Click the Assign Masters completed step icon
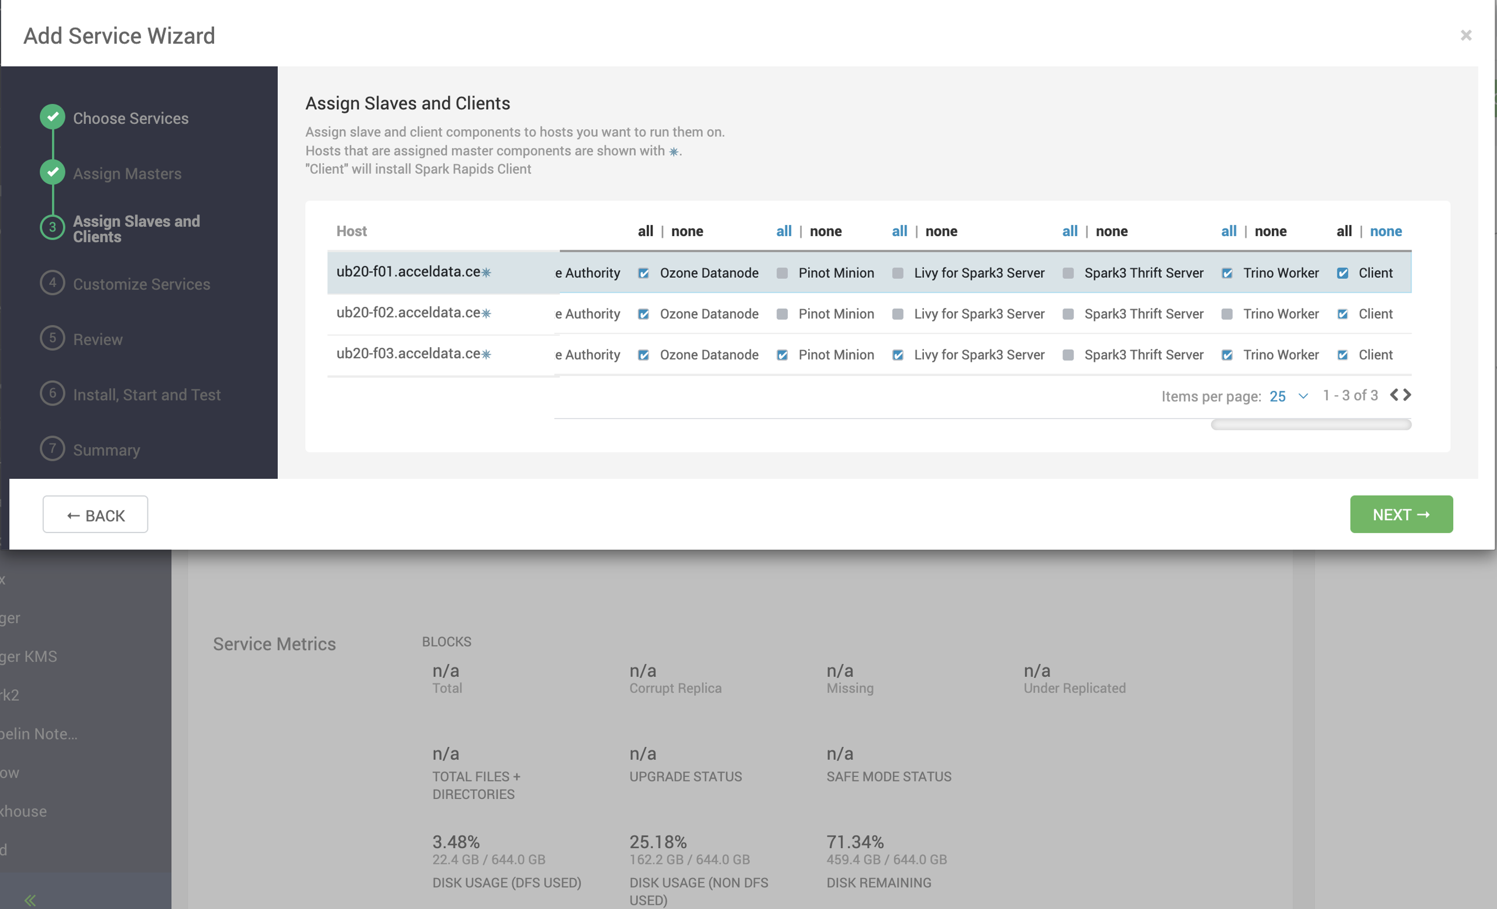The width and height of the screenshot is (1497, 909). 53,172
